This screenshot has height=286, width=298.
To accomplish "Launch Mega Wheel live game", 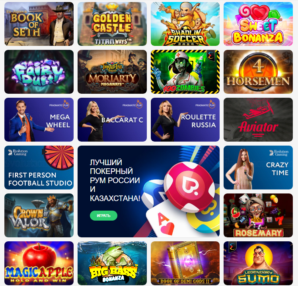I will coord(39,120).
